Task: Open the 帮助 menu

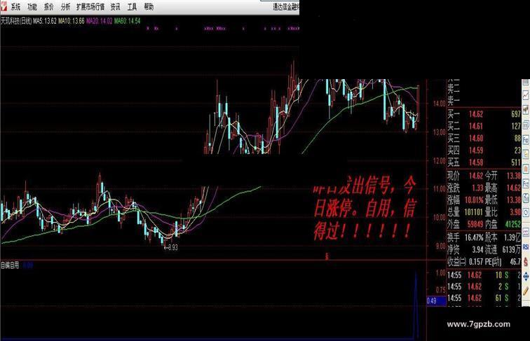Action: click(x=149, y=7)
